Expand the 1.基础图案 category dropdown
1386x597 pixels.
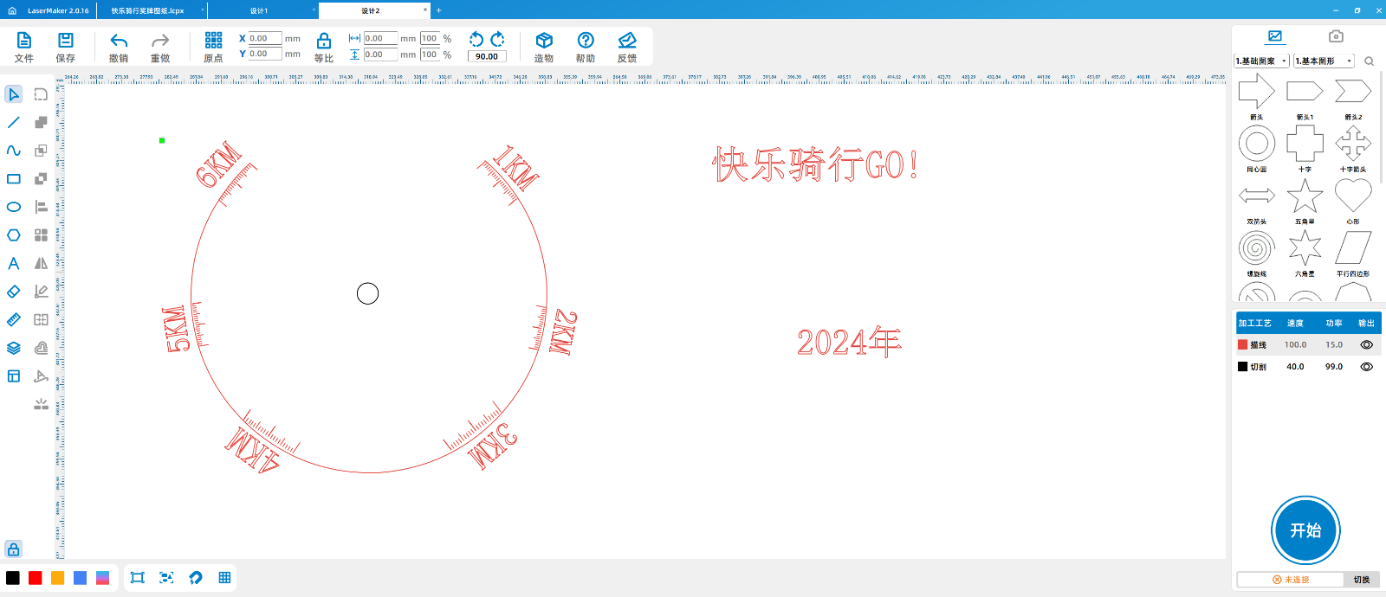pos(1261,61)
